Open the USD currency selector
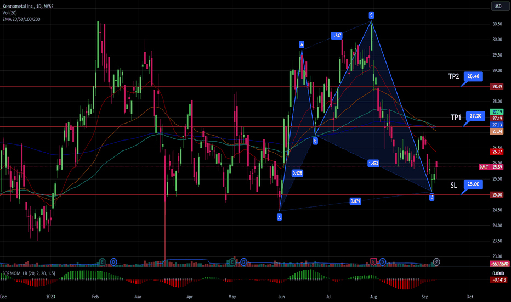The height and width of the screenshot is (302, 511). tap(499, 6)
